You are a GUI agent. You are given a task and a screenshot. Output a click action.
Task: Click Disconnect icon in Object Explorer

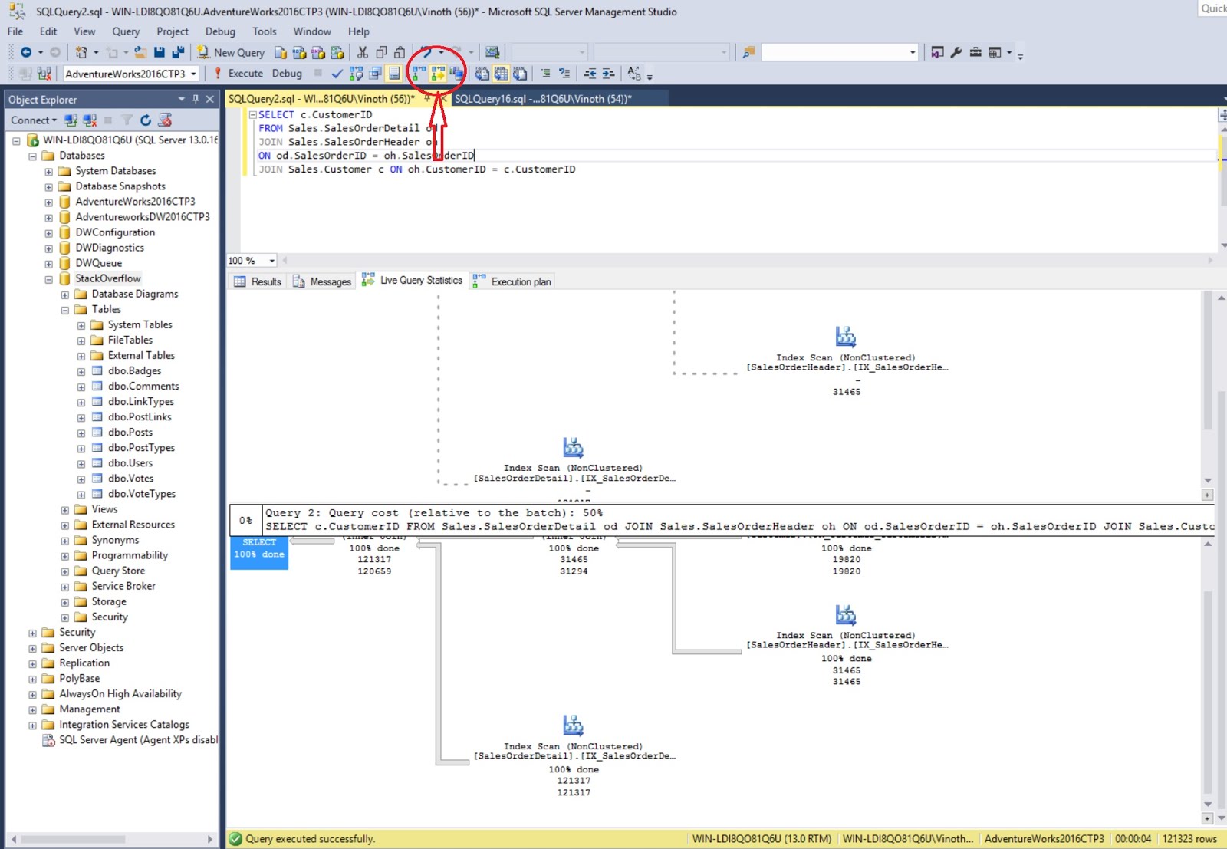90,120
